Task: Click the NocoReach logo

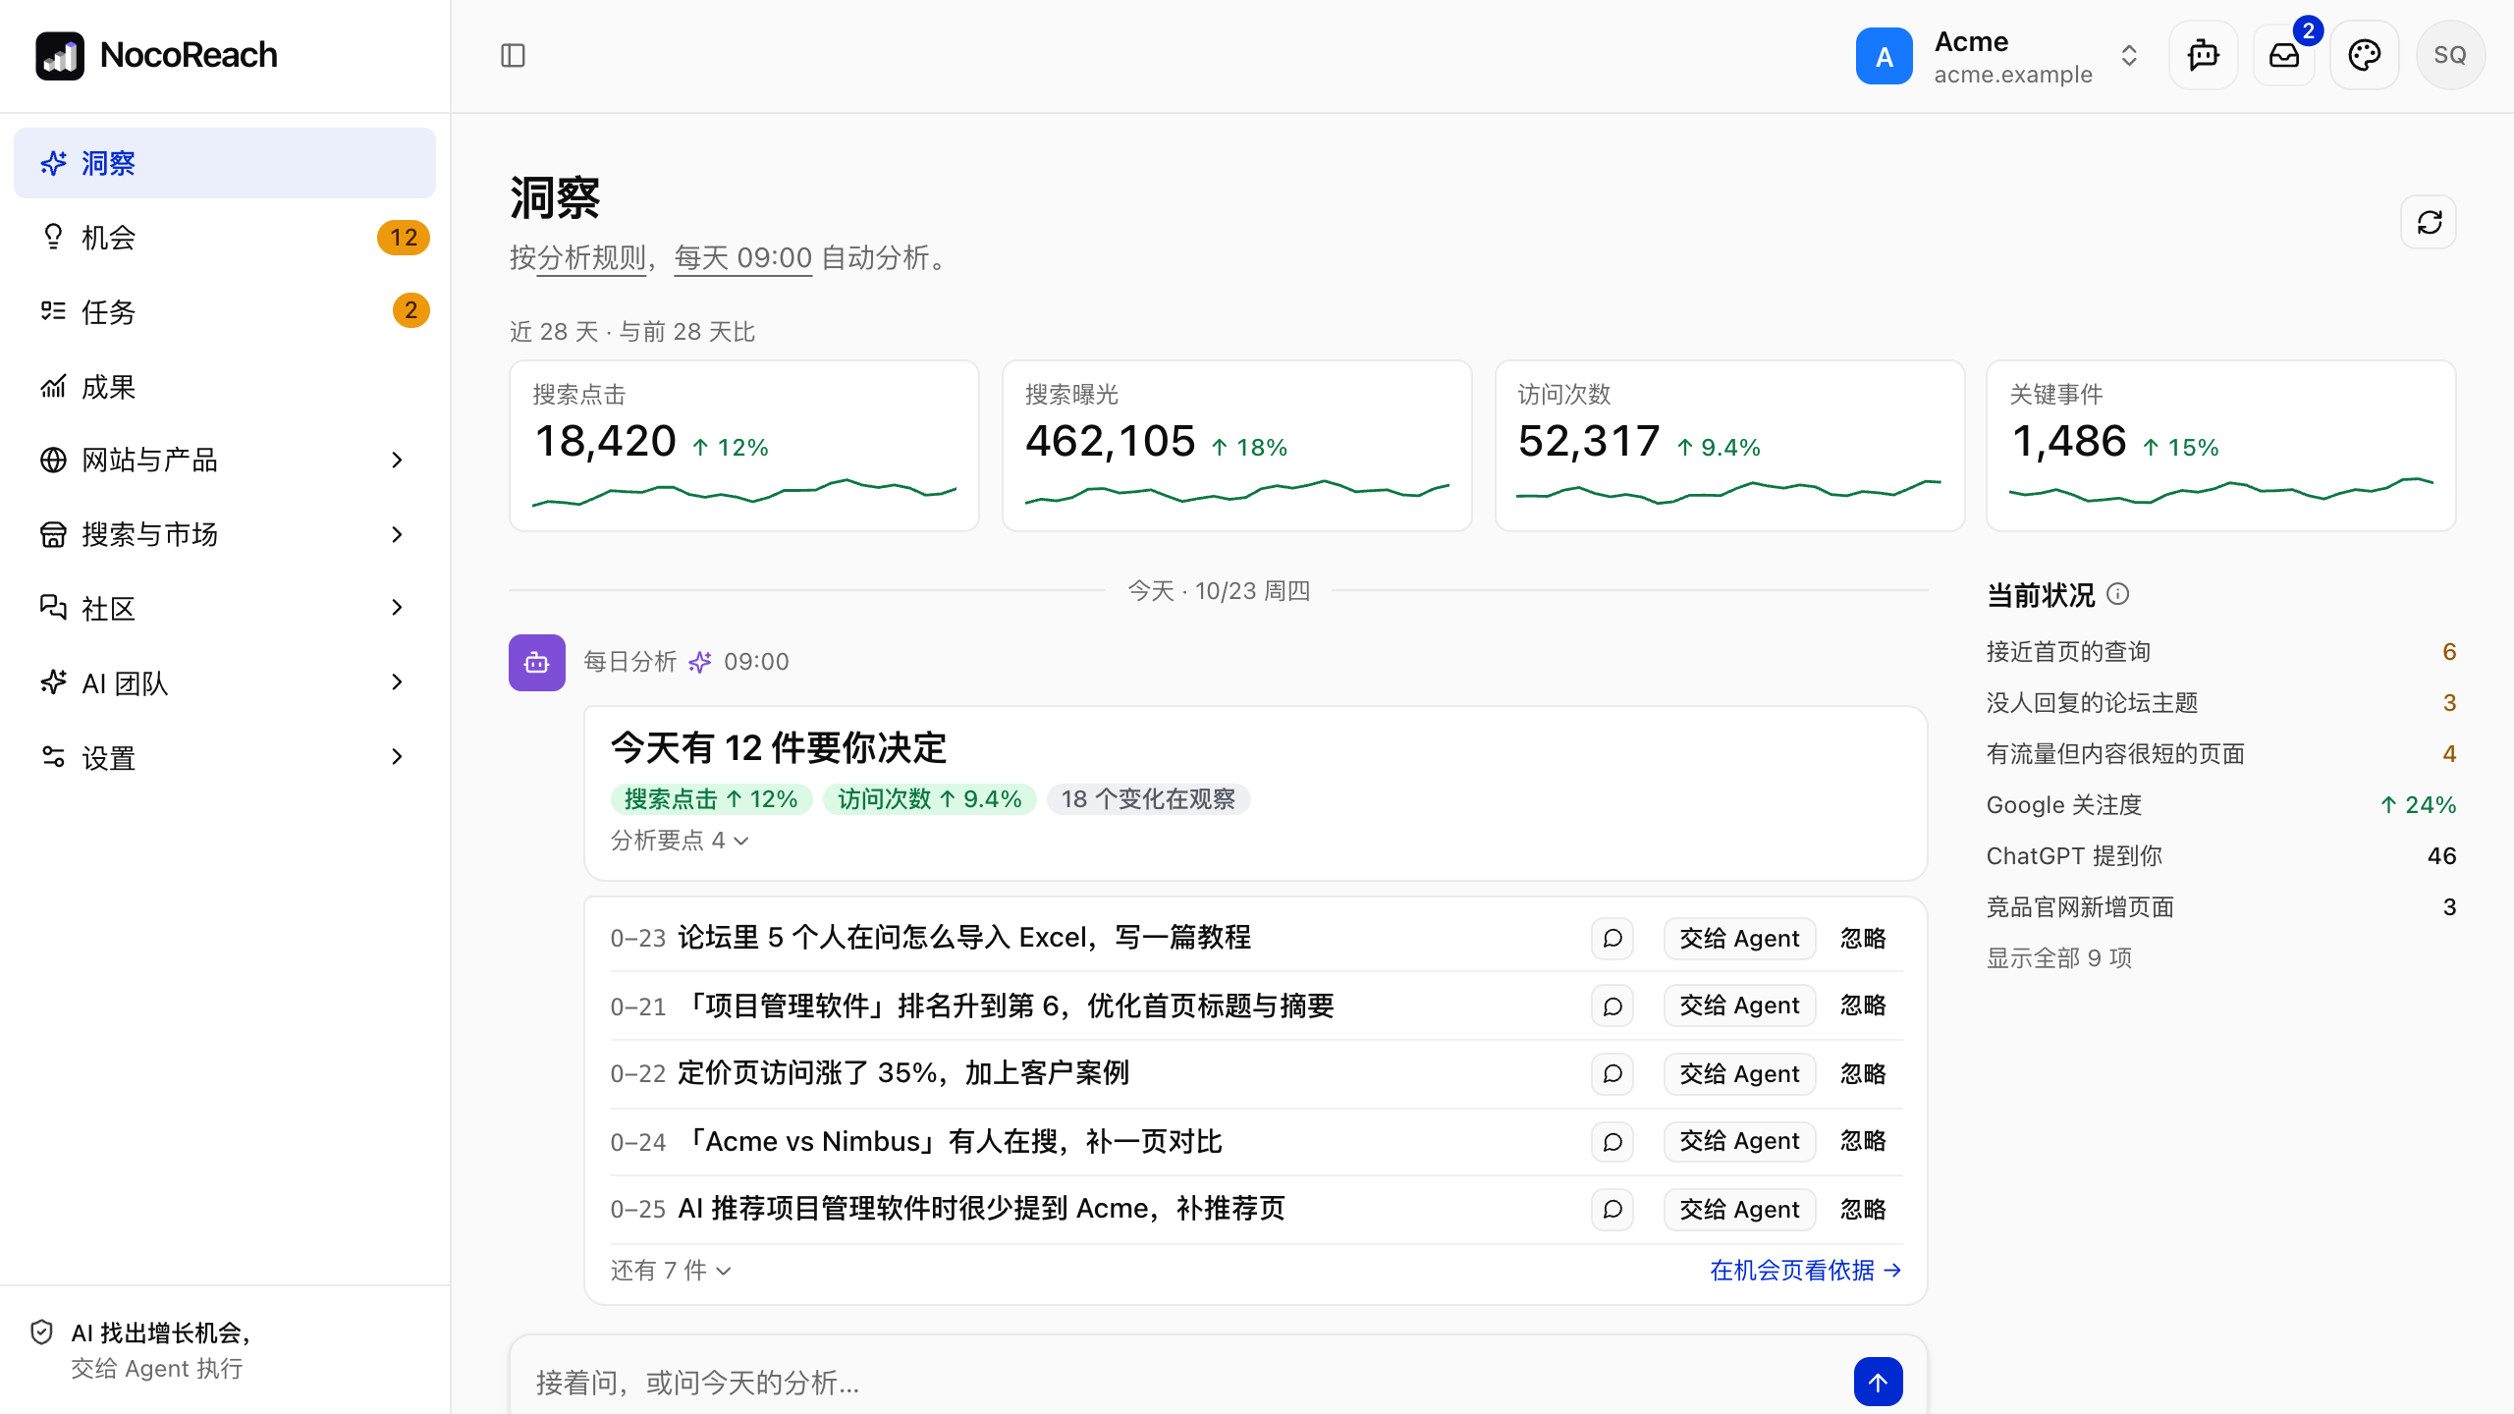Action: click(x=157, y=56)
